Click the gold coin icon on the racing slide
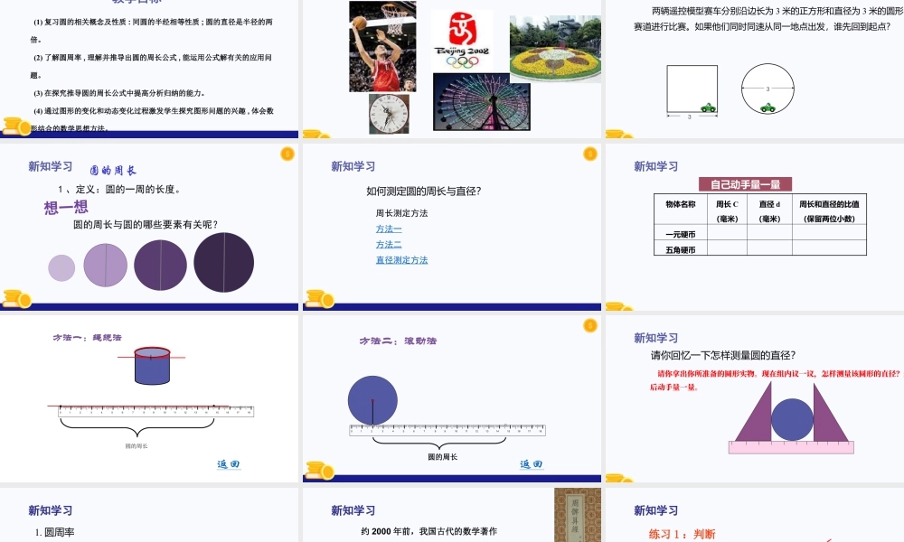This screenshot has height=542, width=904. pyautogui.click(x=620, y=131)
